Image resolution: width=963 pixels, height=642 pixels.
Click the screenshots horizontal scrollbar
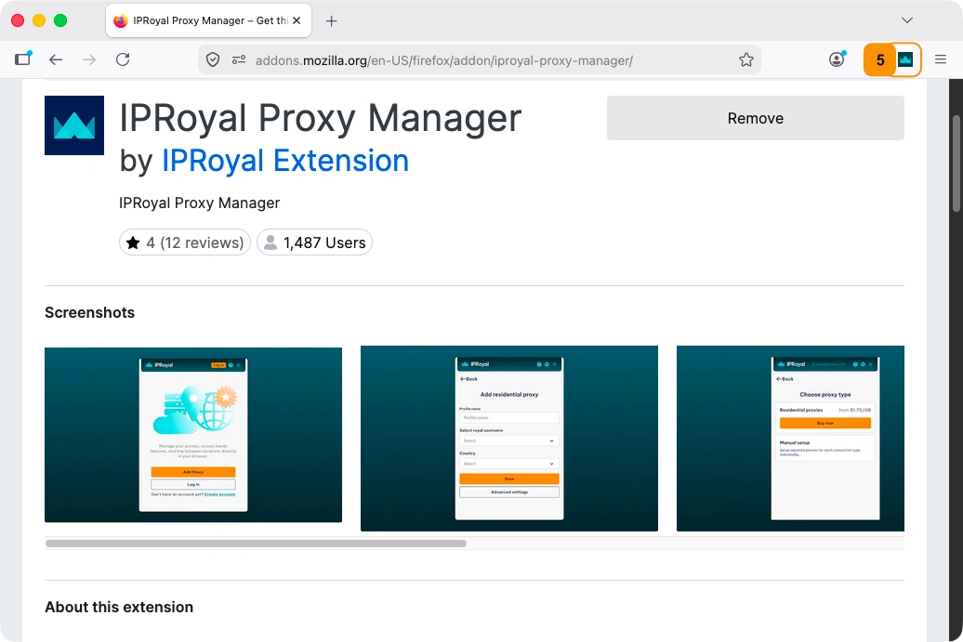click(257, 544)
